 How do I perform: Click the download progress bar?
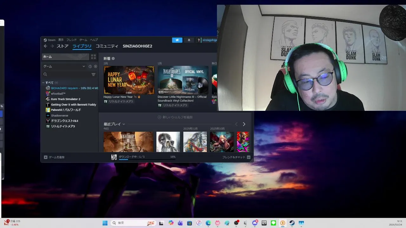point(147,159)
